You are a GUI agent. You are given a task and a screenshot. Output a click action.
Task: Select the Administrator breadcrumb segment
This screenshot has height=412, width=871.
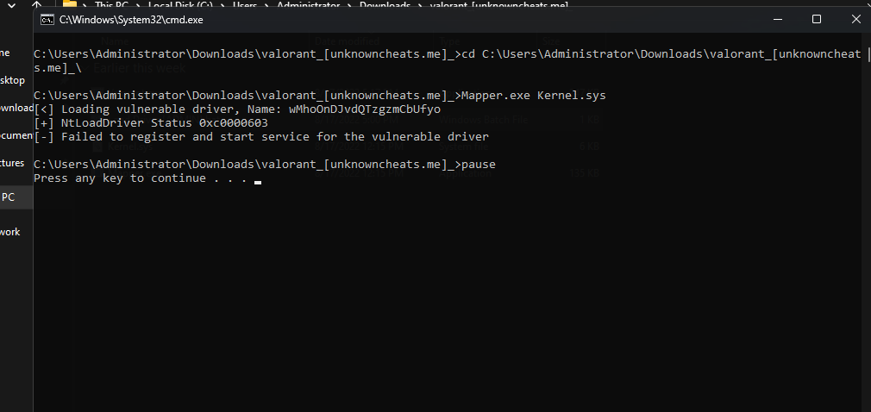[309, 5]
